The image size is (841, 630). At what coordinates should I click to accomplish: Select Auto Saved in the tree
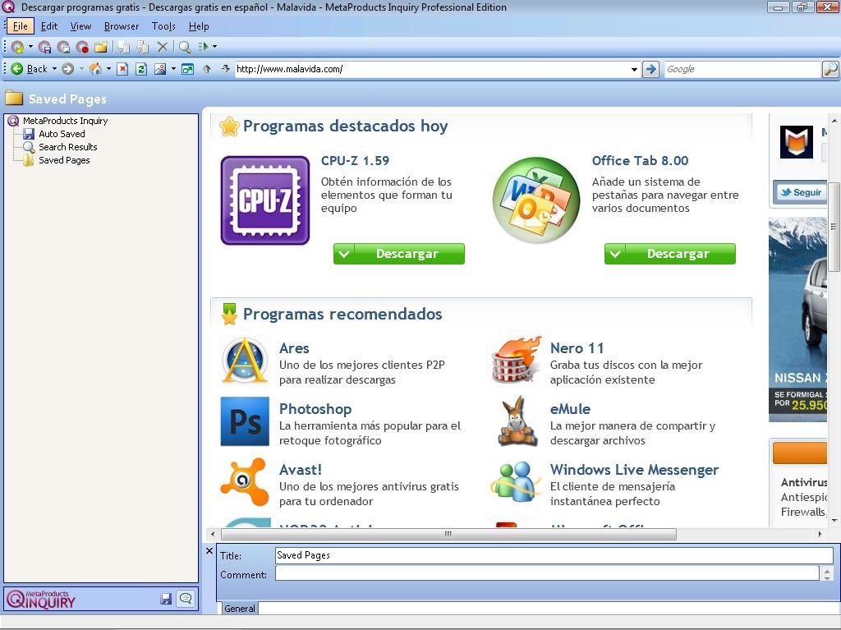coord(61,134)
